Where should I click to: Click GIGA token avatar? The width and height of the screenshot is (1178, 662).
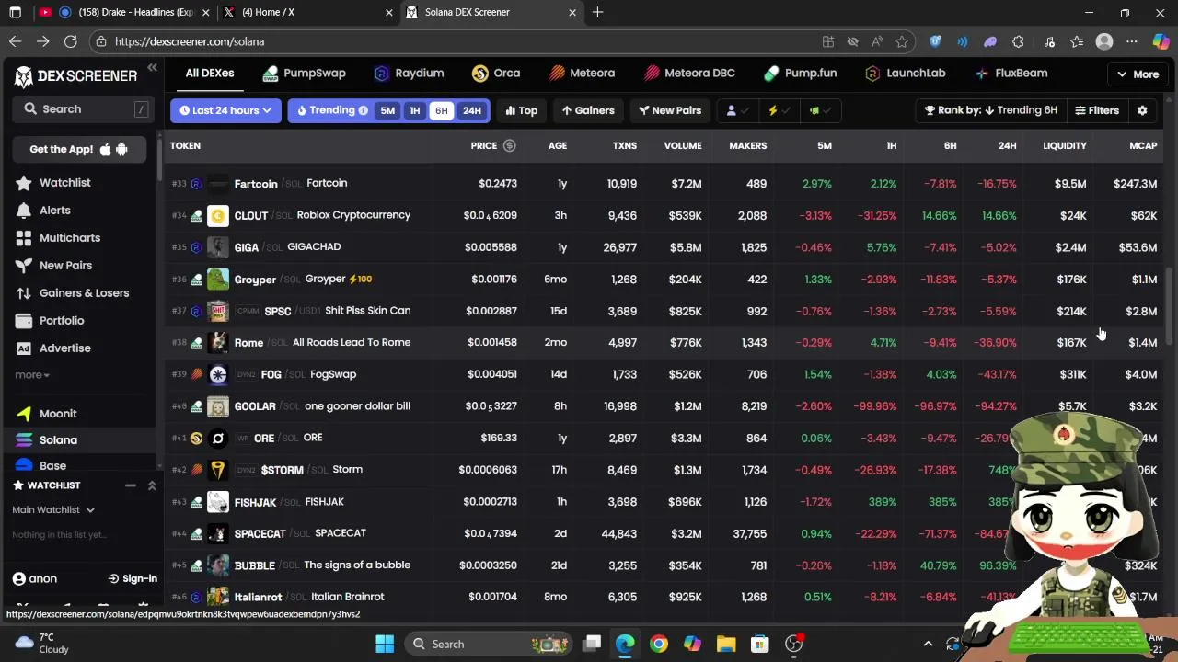pos(217,247)
